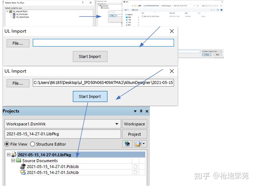Click the Workspace button in the Projects panel
Screen dimensions: 255x186
pyautogui.click(x=135, y=124)
